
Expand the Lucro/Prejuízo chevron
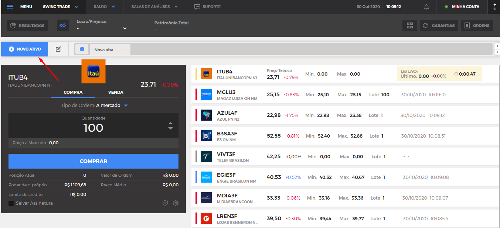coord(125,28)
